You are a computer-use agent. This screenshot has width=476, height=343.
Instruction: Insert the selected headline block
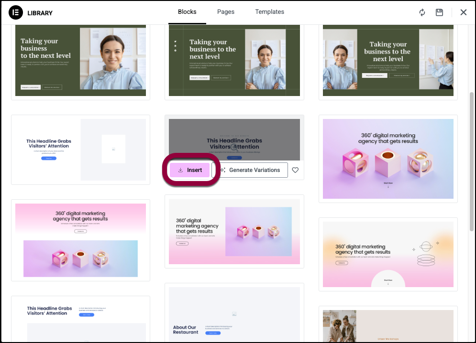(190, 170)
